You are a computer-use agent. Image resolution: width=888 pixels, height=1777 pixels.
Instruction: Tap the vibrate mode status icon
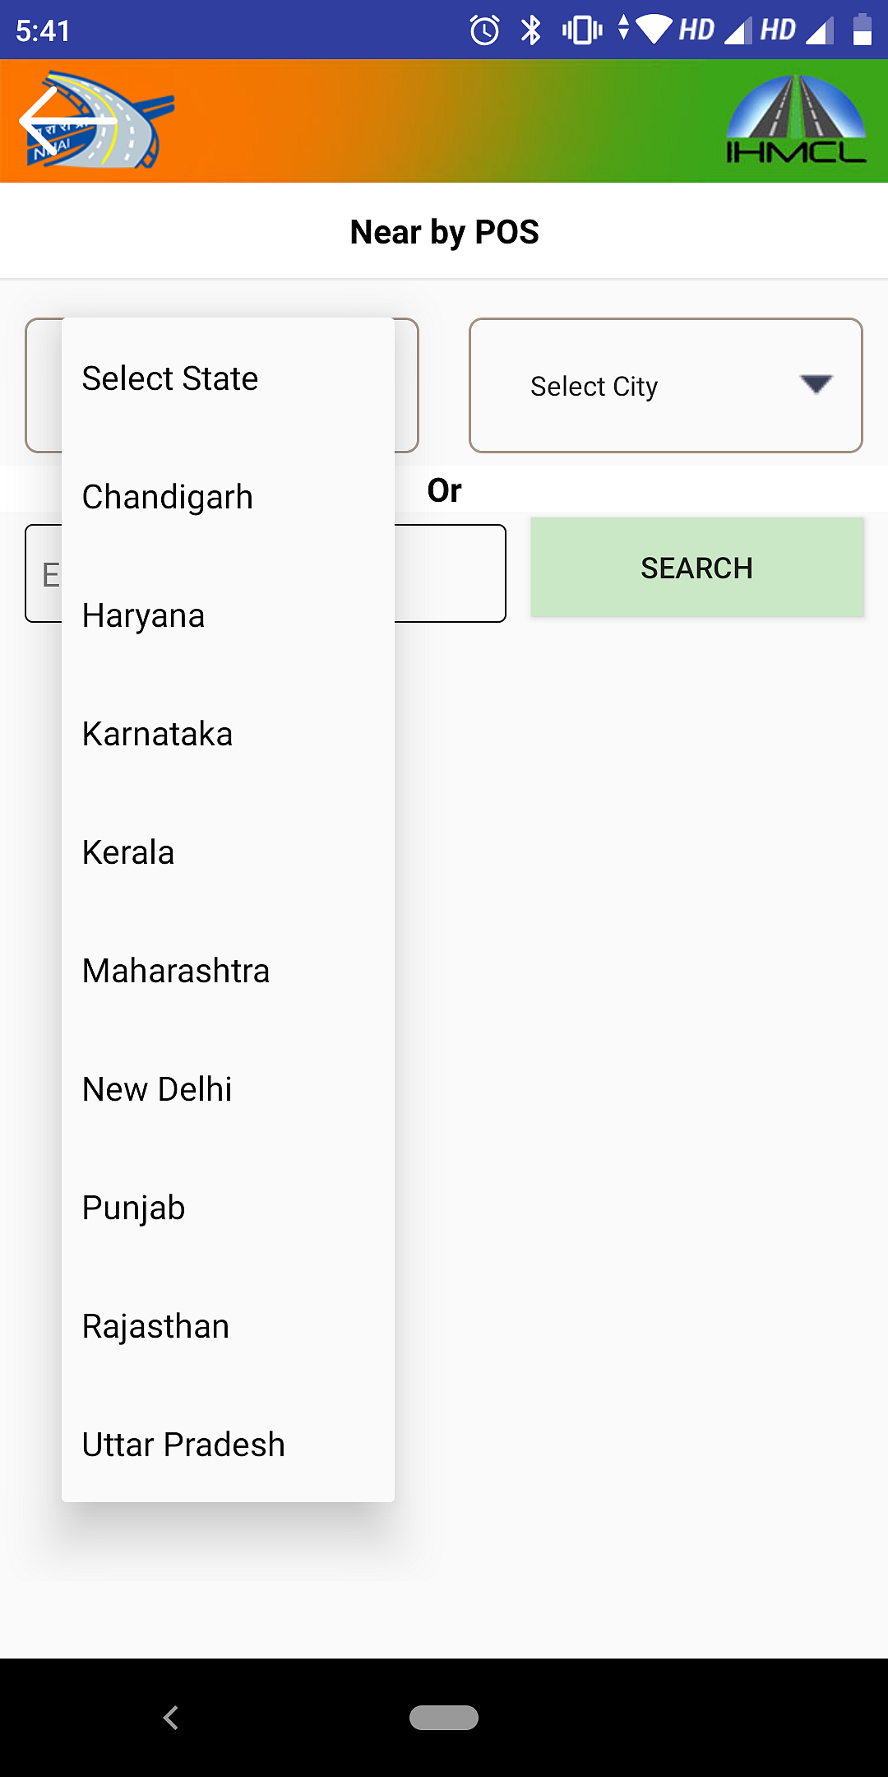tap(582, 30)
